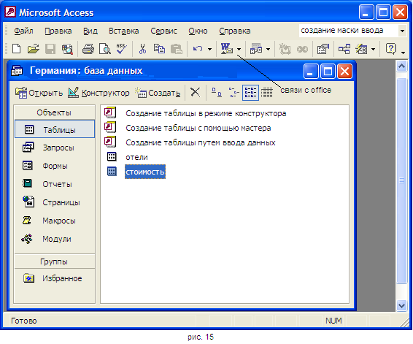Expand the OfficeLinks dropdown arrow
This screenshot has width=413, height=344.
[239, 49]
